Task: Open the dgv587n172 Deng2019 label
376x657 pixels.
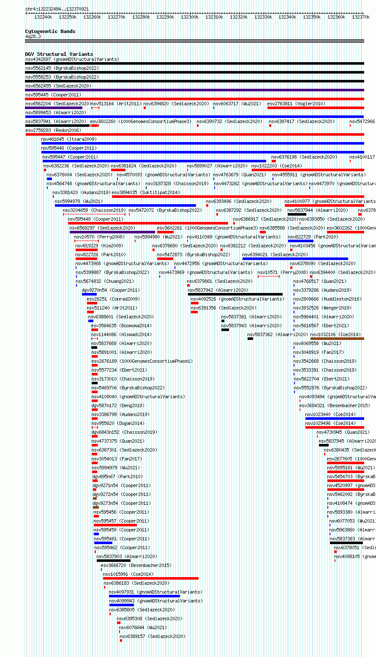Action: pyautogui.click(x=118, y=405)
